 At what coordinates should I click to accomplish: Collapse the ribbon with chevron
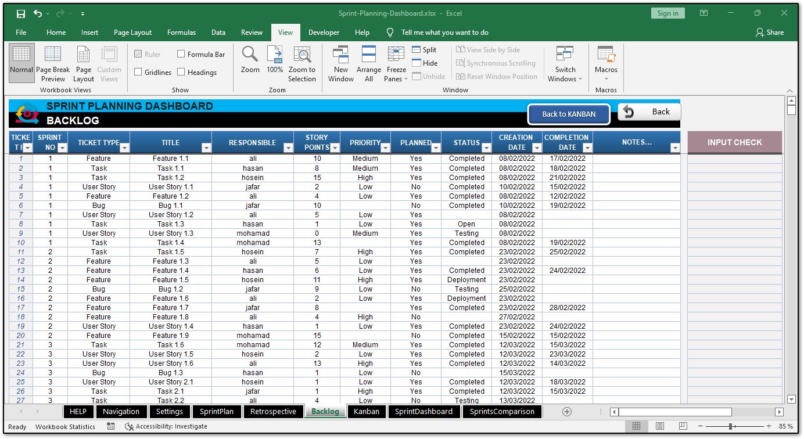pyautogui.click(x=789, y=91)
